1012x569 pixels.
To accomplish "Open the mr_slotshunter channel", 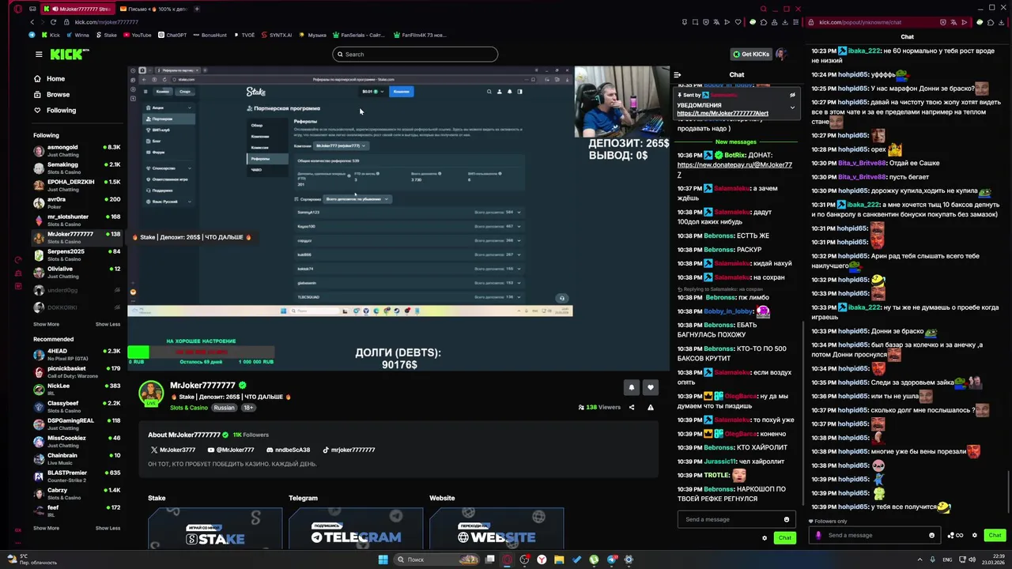I will [x=77, y=220].
